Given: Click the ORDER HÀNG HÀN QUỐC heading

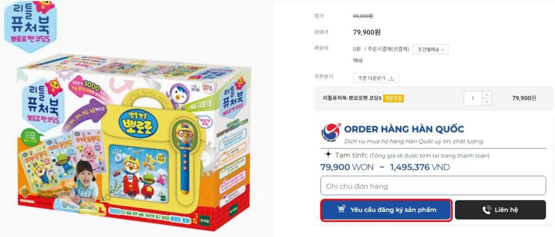Looking at the screenshot, I should coord(404,129).
